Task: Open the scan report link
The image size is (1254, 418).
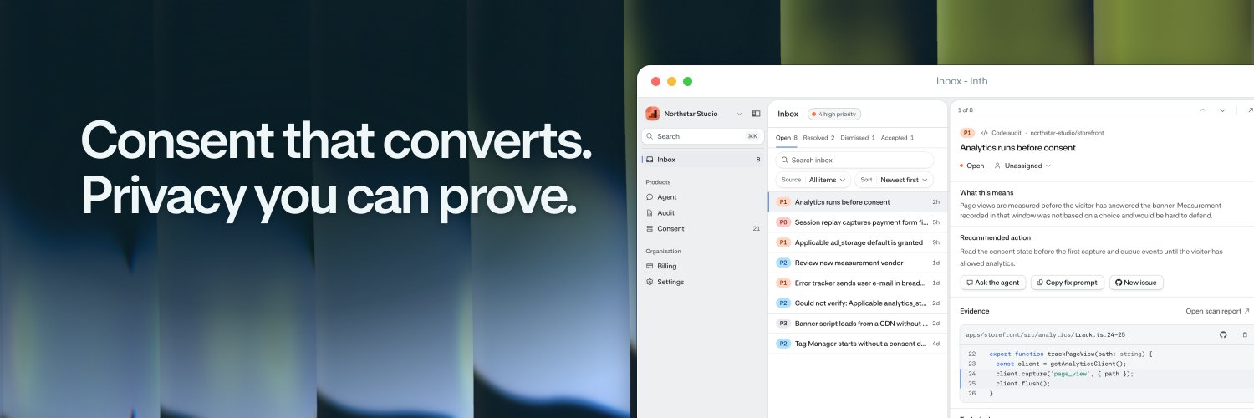Action: point(1217,311)
